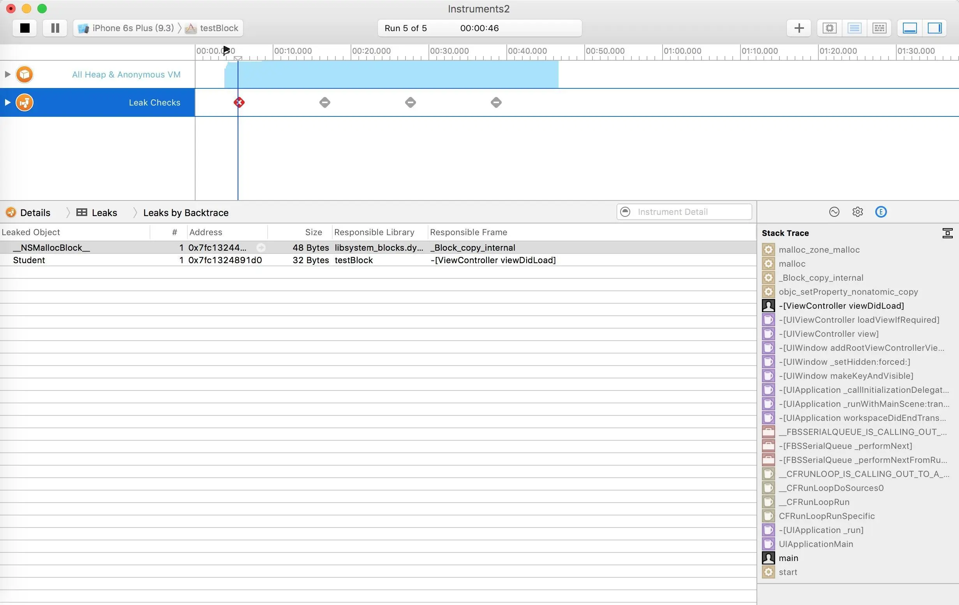
Task: Select the Extended Detail inspector tab
Action: click(881, 212)
